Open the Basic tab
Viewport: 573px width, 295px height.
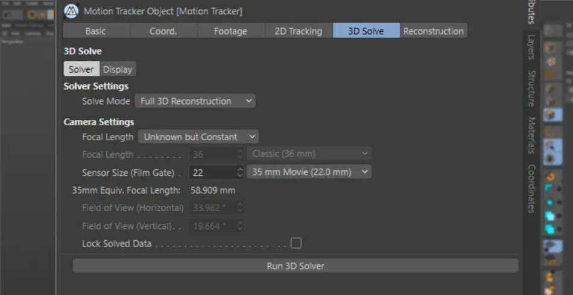[x=96, y=31]
